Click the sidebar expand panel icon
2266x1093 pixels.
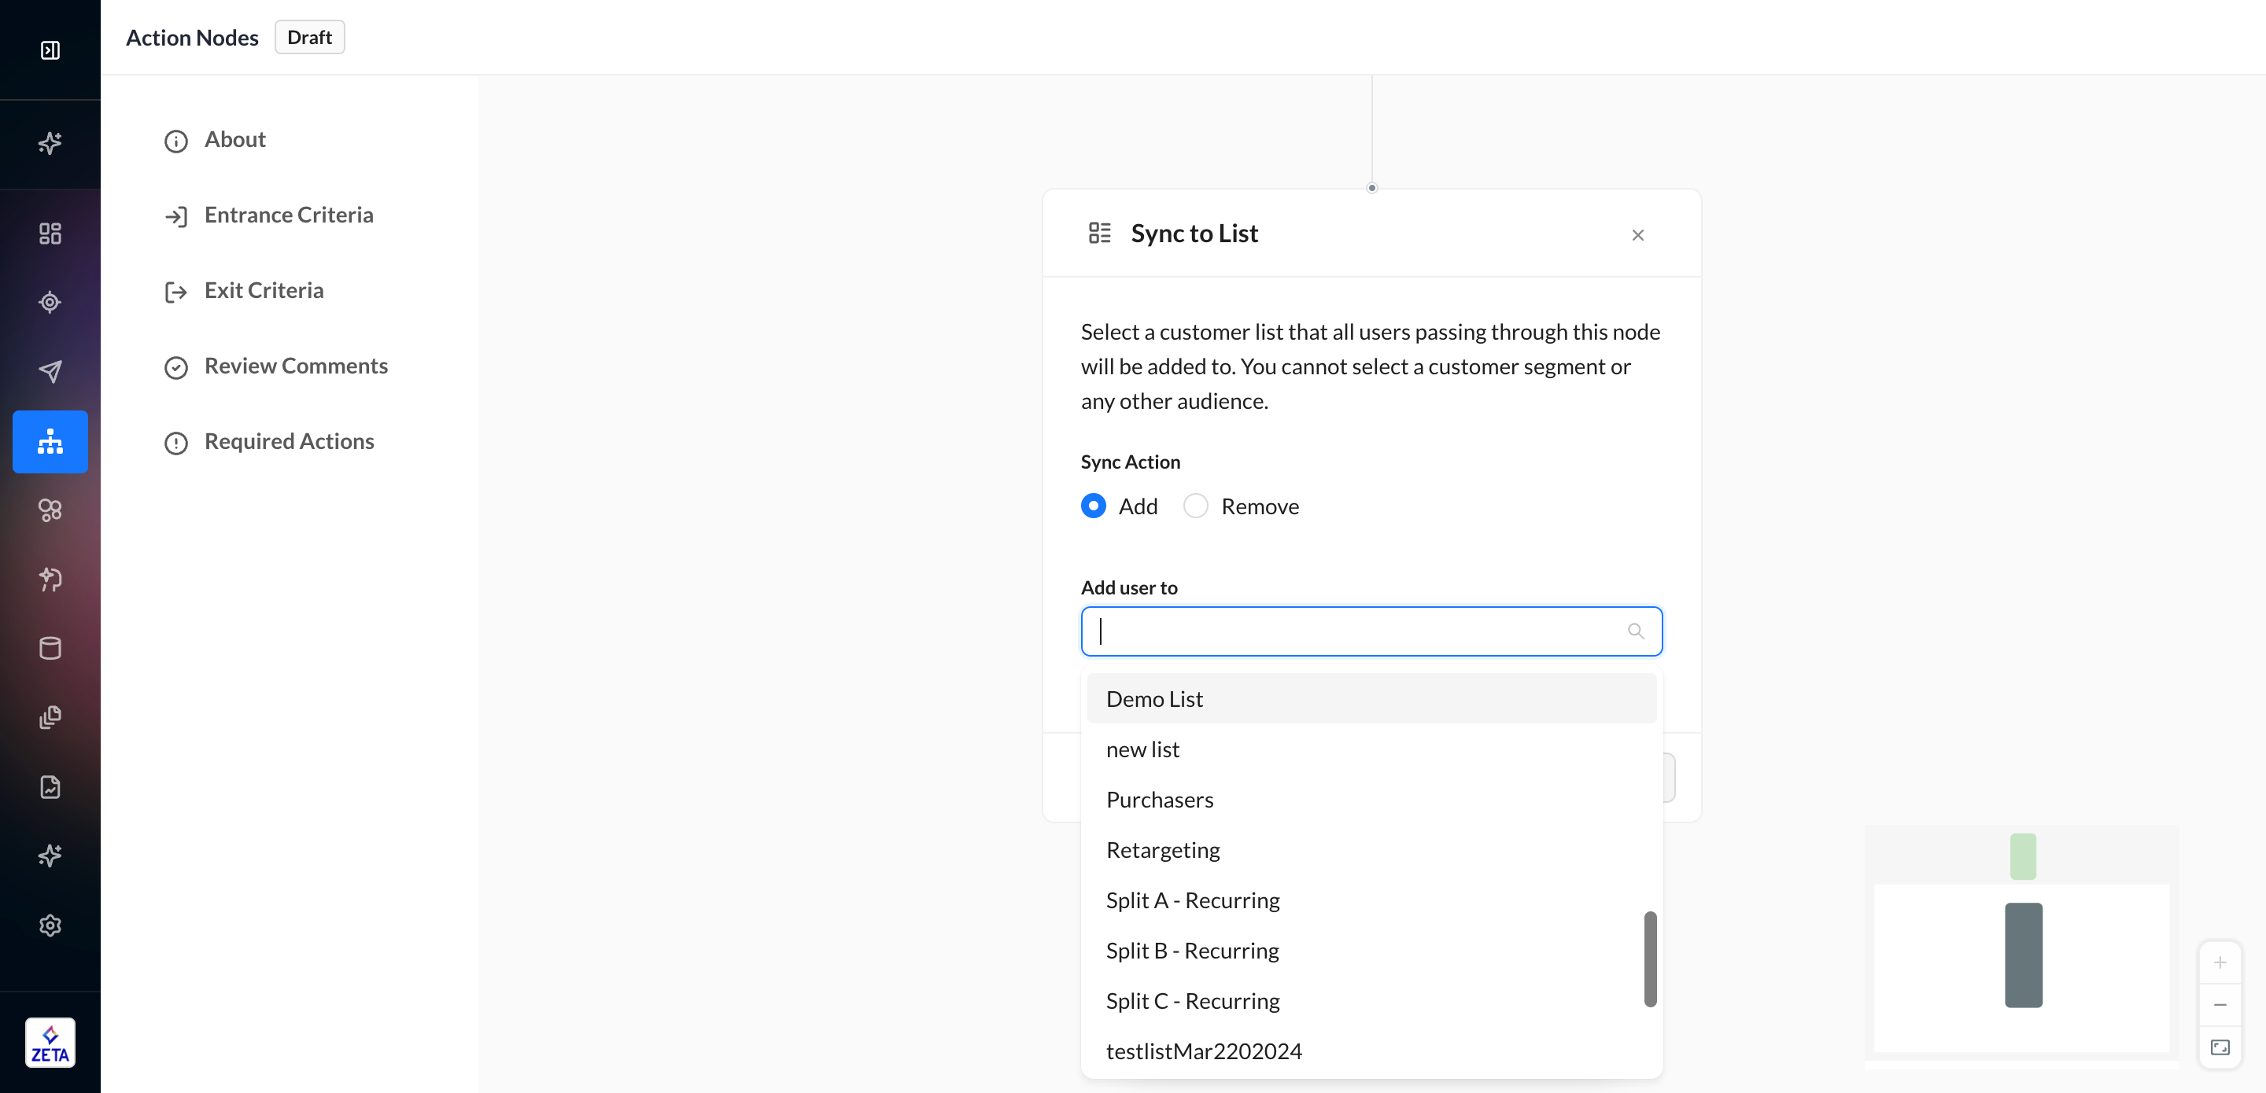click(50, 50)
